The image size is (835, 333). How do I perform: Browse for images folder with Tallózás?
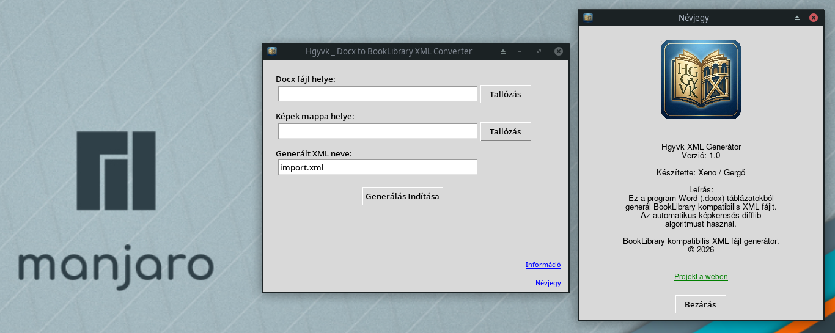[506, 131]
